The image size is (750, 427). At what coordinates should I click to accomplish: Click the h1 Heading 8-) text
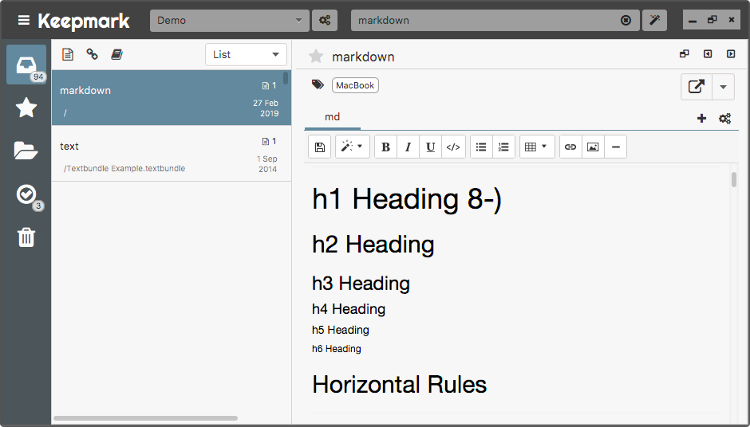point(407,198)
